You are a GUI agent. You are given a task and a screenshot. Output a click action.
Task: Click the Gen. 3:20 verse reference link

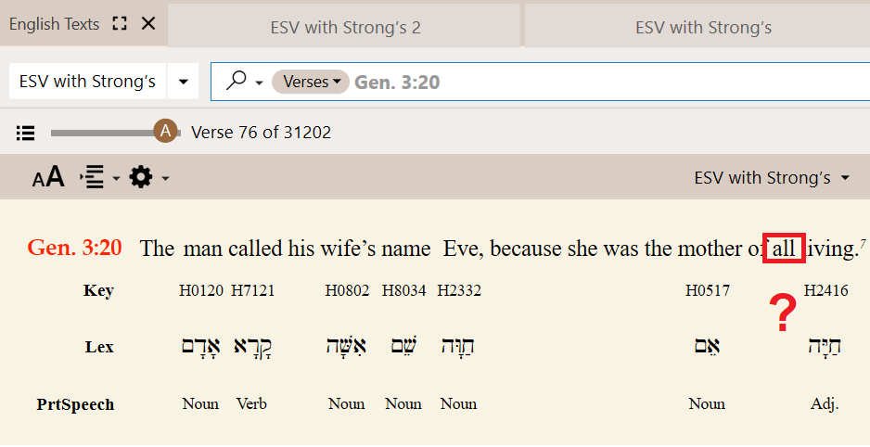point(74,248)
